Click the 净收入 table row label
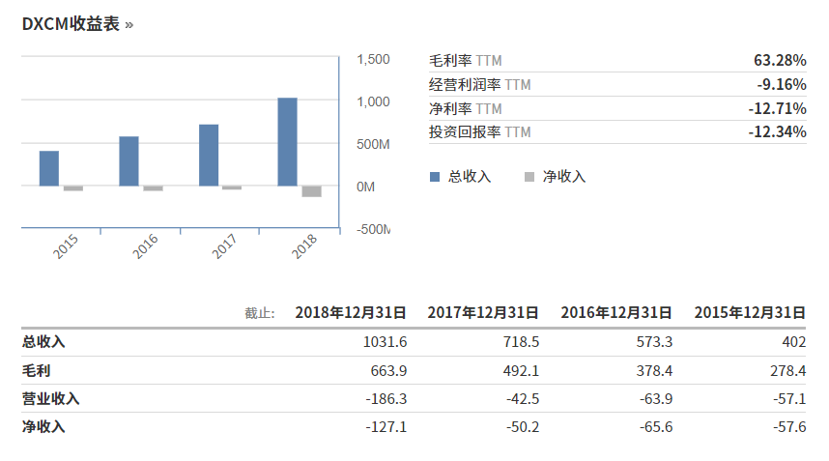 click(x=43, y=426)
